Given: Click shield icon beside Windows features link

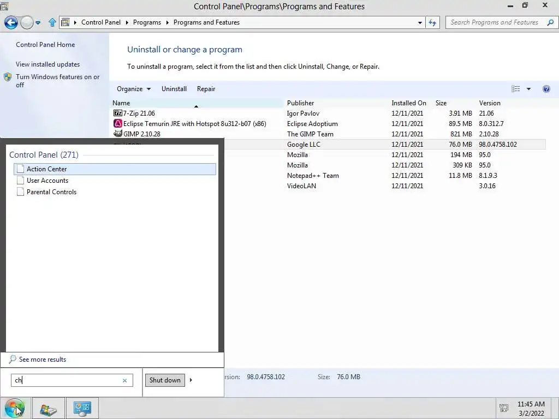Looking at the screenshot, I should 8,77.
